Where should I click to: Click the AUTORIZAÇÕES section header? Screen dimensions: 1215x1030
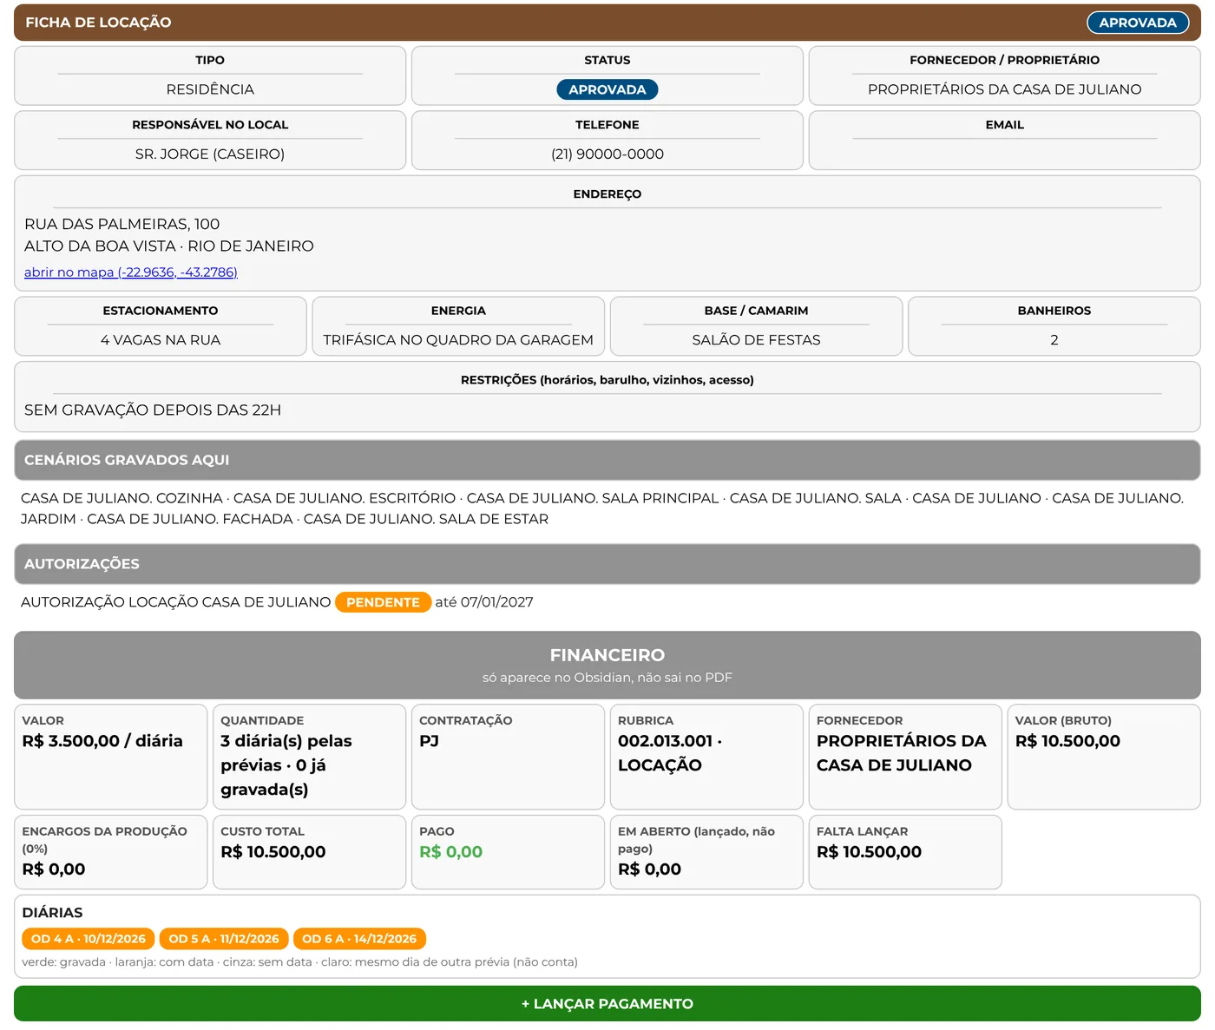(607, 564)
